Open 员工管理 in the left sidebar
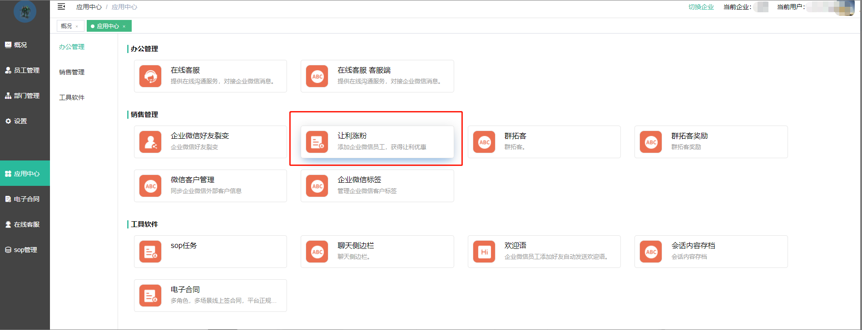862x330 pixels. (26, 70)
